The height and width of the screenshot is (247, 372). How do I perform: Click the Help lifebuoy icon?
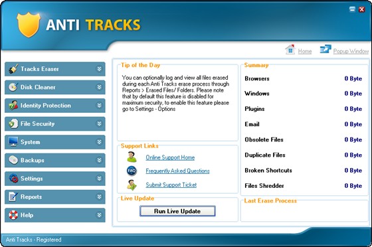(x=13, y=214)
